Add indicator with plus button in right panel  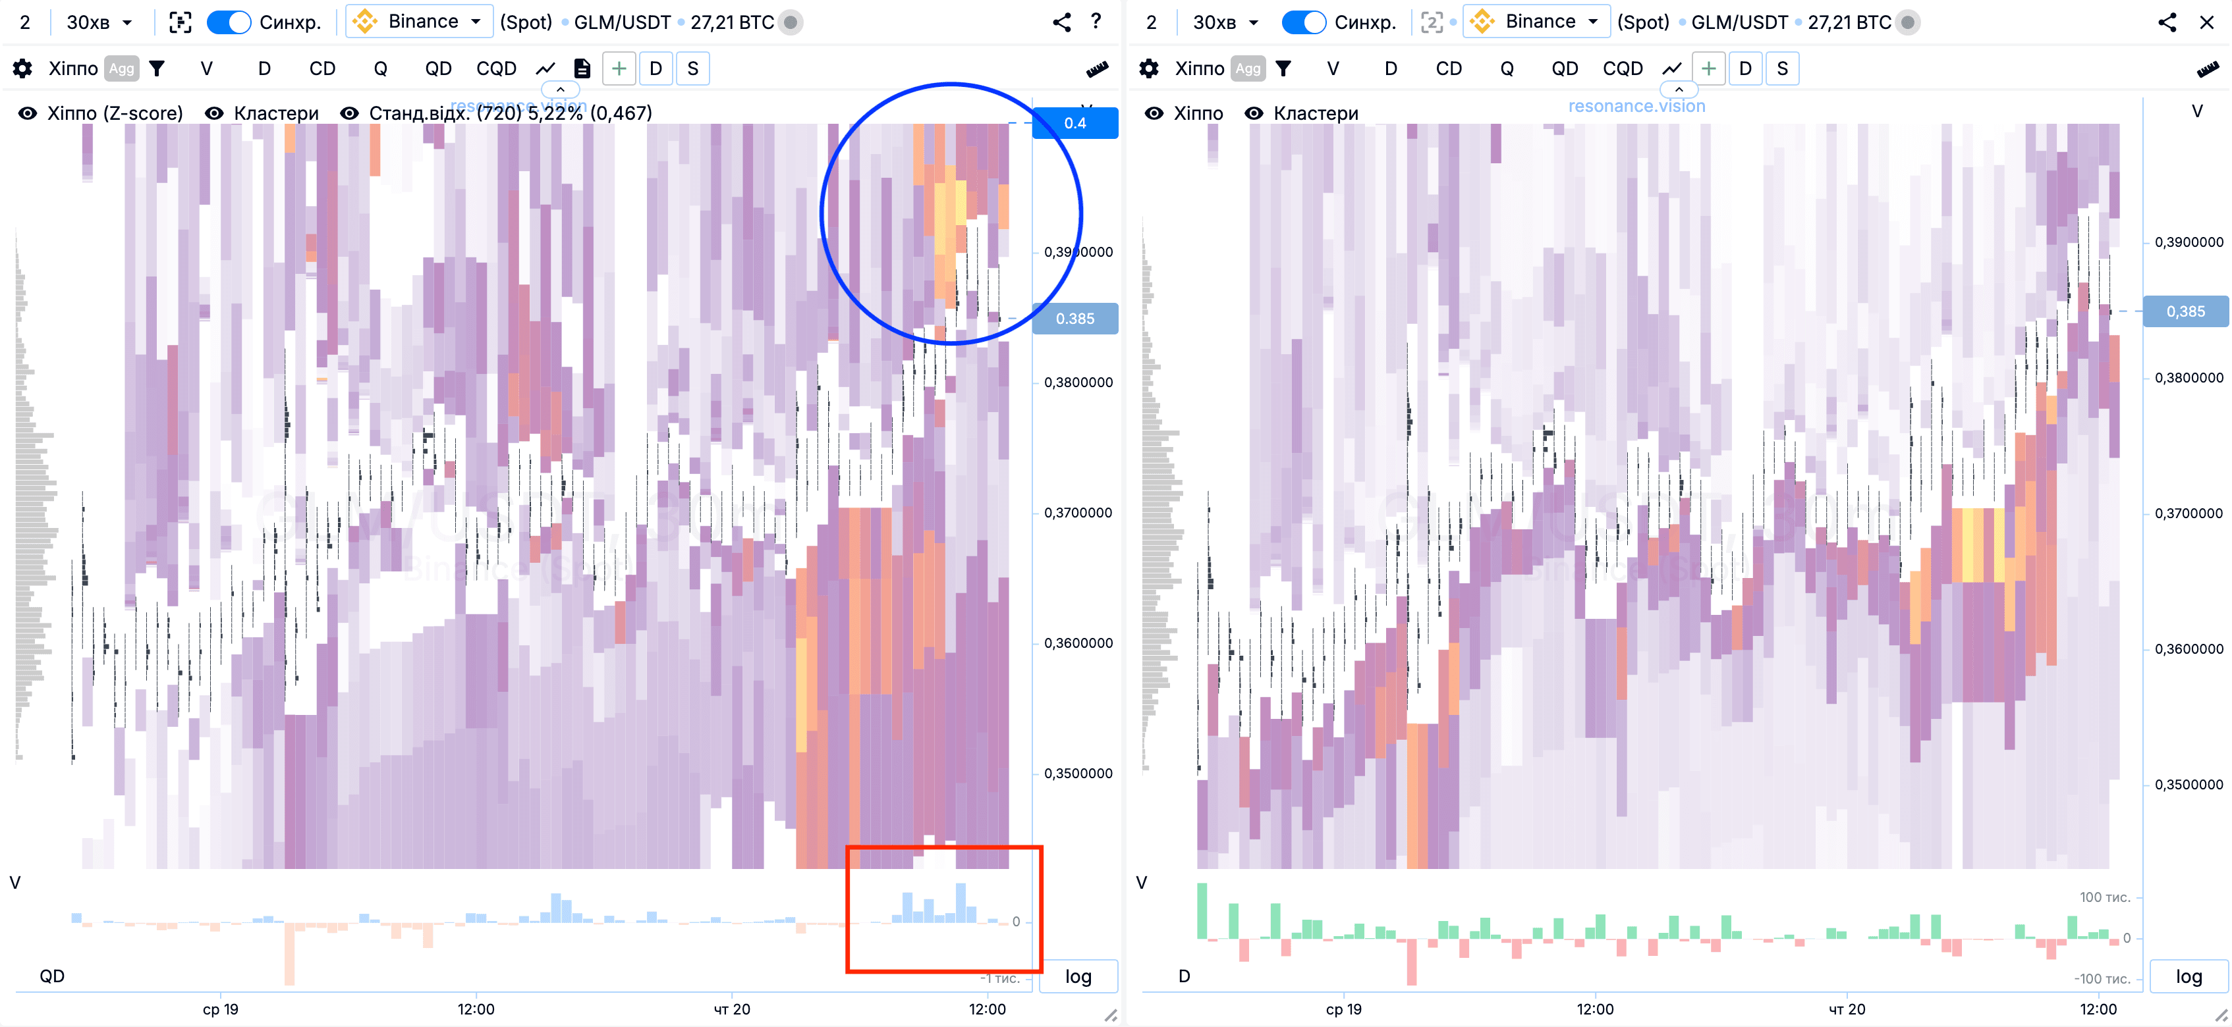[x=1709, y=68]
